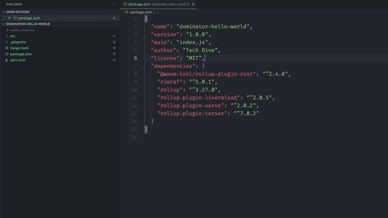Click the EXPLORER panel title
The width and height of the screenshot is (388, 218).
tap(14, 4)
